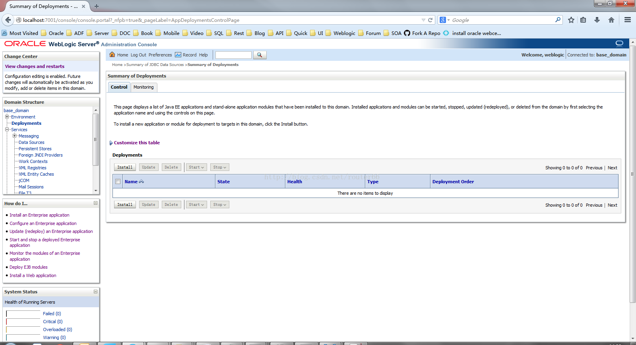Viewport: 636px width, 345px height.
Task: Open Help in the console toolbar
Action: [x=203, y=55]
